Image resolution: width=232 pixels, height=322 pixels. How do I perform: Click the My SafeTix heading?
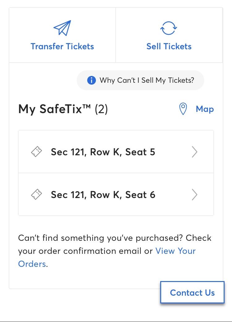point(63,109)
